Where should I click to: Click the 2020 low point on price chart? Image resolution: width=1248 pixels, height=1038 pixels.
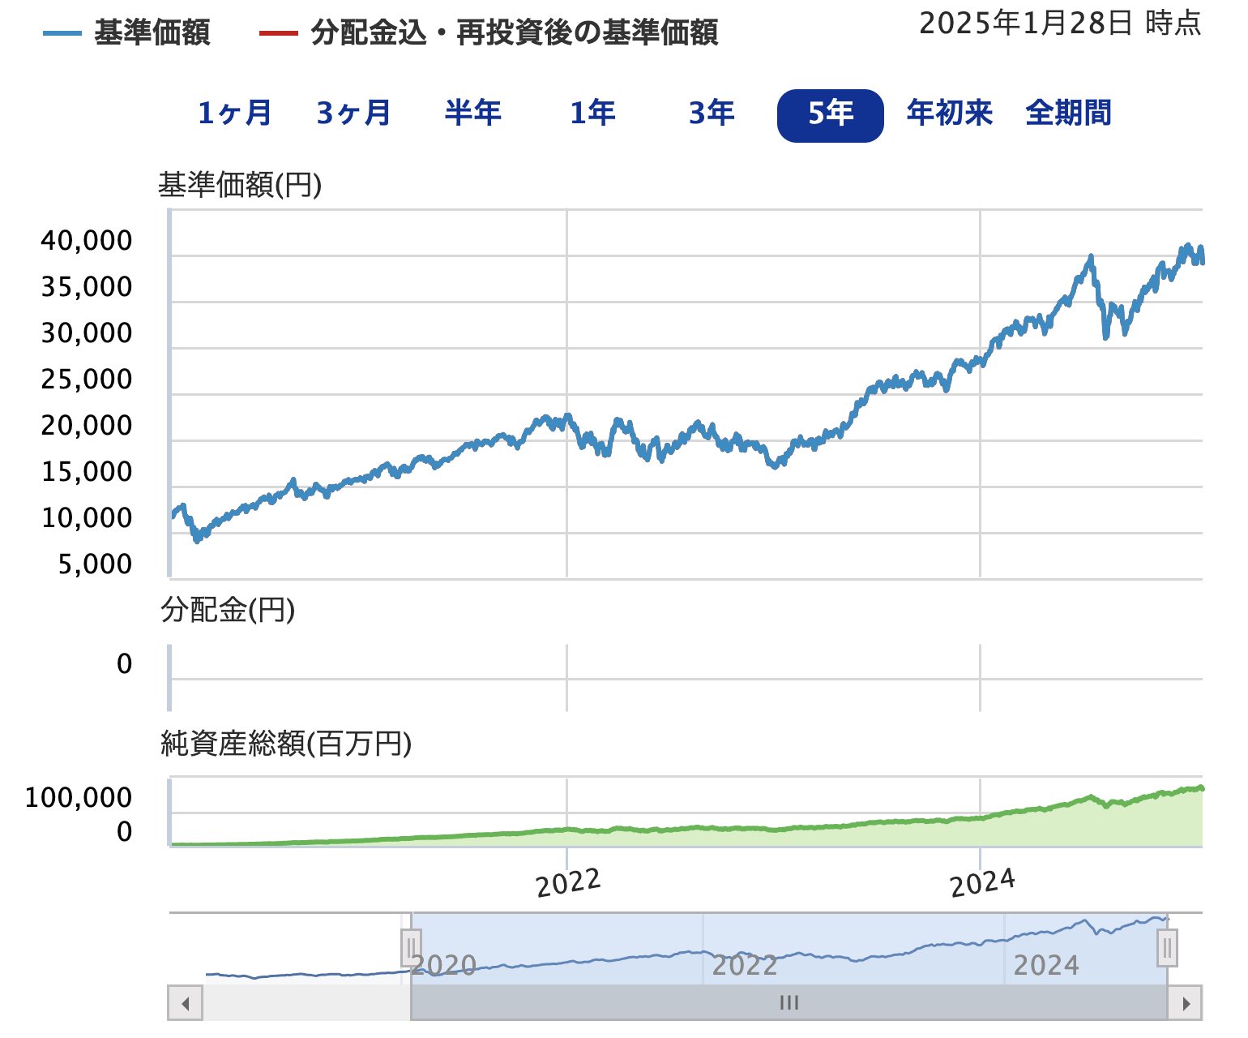tap(197, 538)
